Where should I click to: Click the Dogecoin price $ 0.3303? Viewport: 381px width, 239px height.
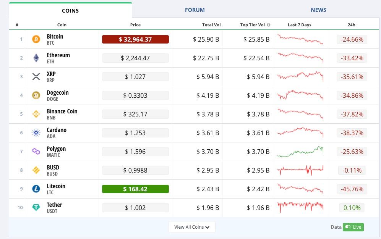tap(135, 95)
